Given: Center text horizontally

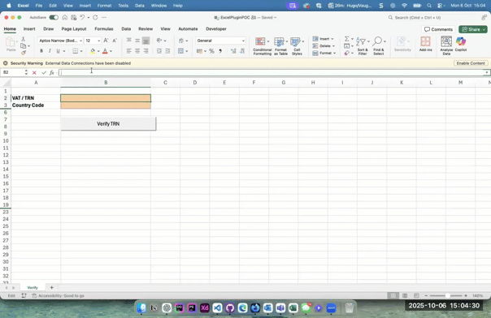Looking at the screenshot, I should click(x=137, y=51).
